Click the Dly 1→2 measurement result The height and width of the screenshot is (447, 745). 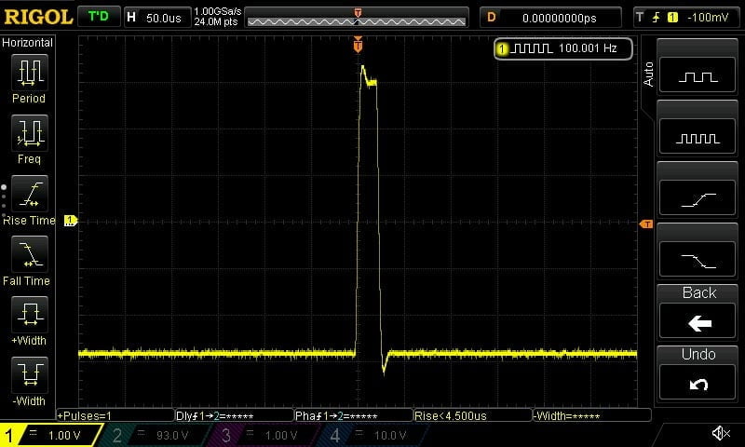point(235,415)
